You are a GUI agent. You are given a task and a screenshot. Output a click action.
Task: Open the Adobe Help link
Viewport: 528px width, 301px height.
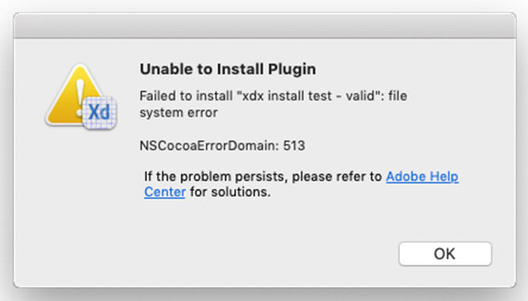(x=422, y=176)
